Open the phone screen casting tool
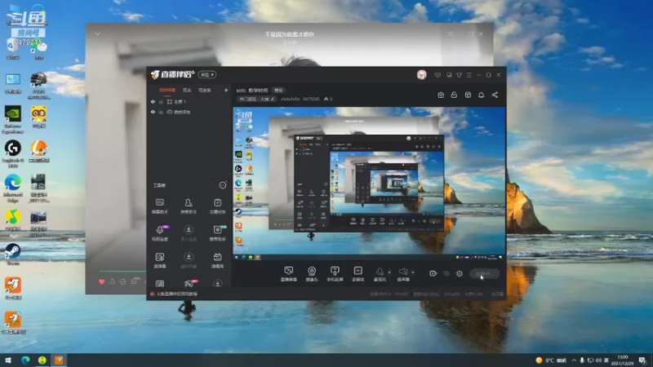Screen dimensions: 653x367 pos(335,272)
